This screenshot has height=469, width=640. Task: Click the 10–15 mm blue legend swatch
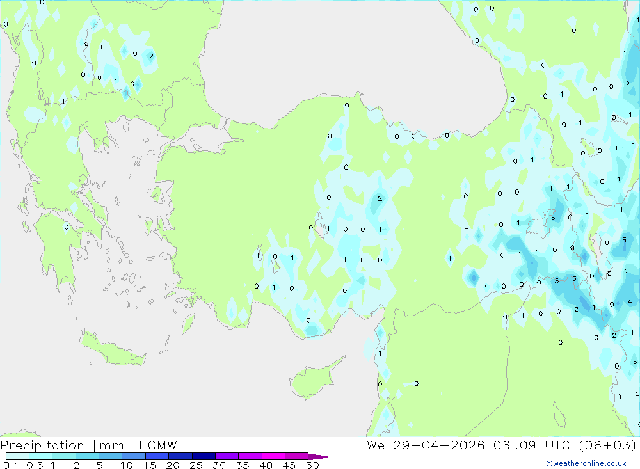point(134,456)
